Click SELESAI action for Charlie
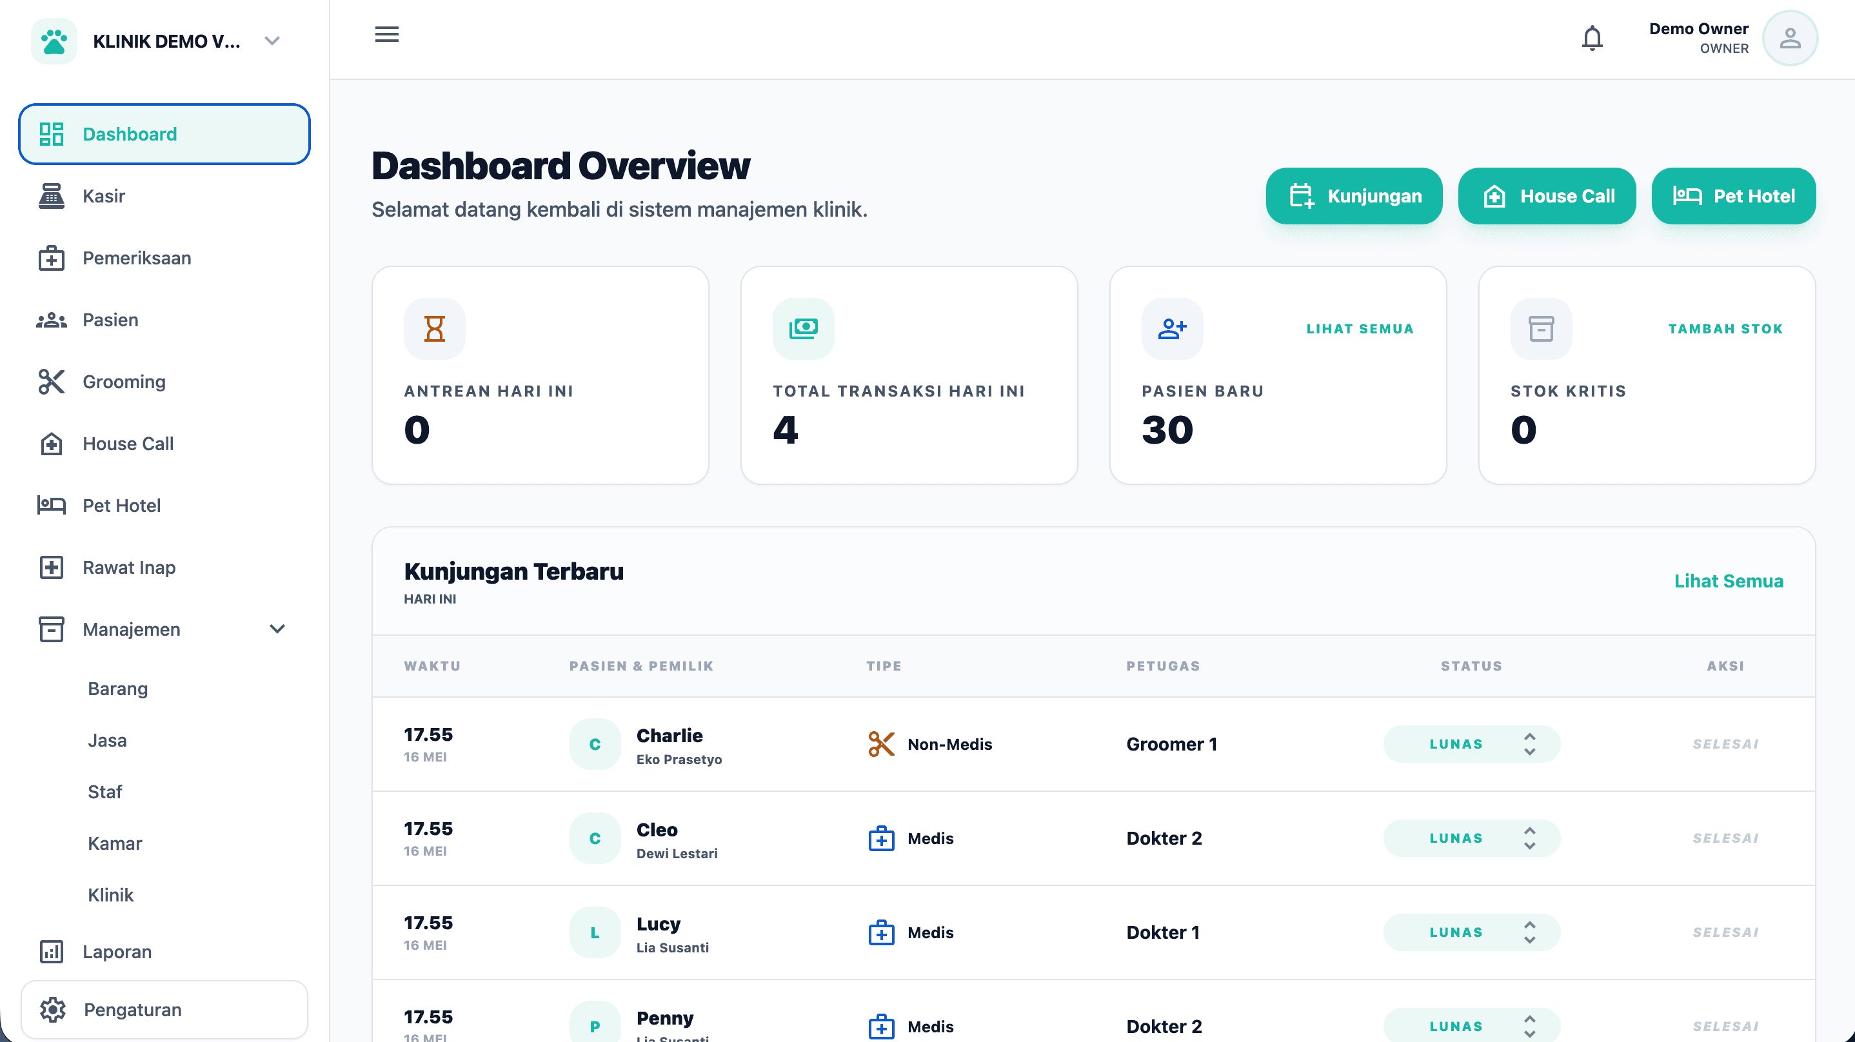Screen dimensions: 1855x1042 coord(1725,744)
